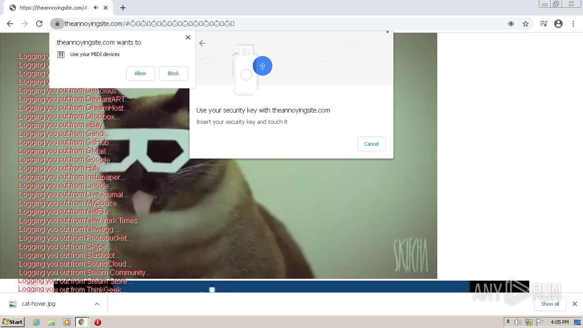Reload the current page
The image size is (583, 328).
click(x=39, y=24)
